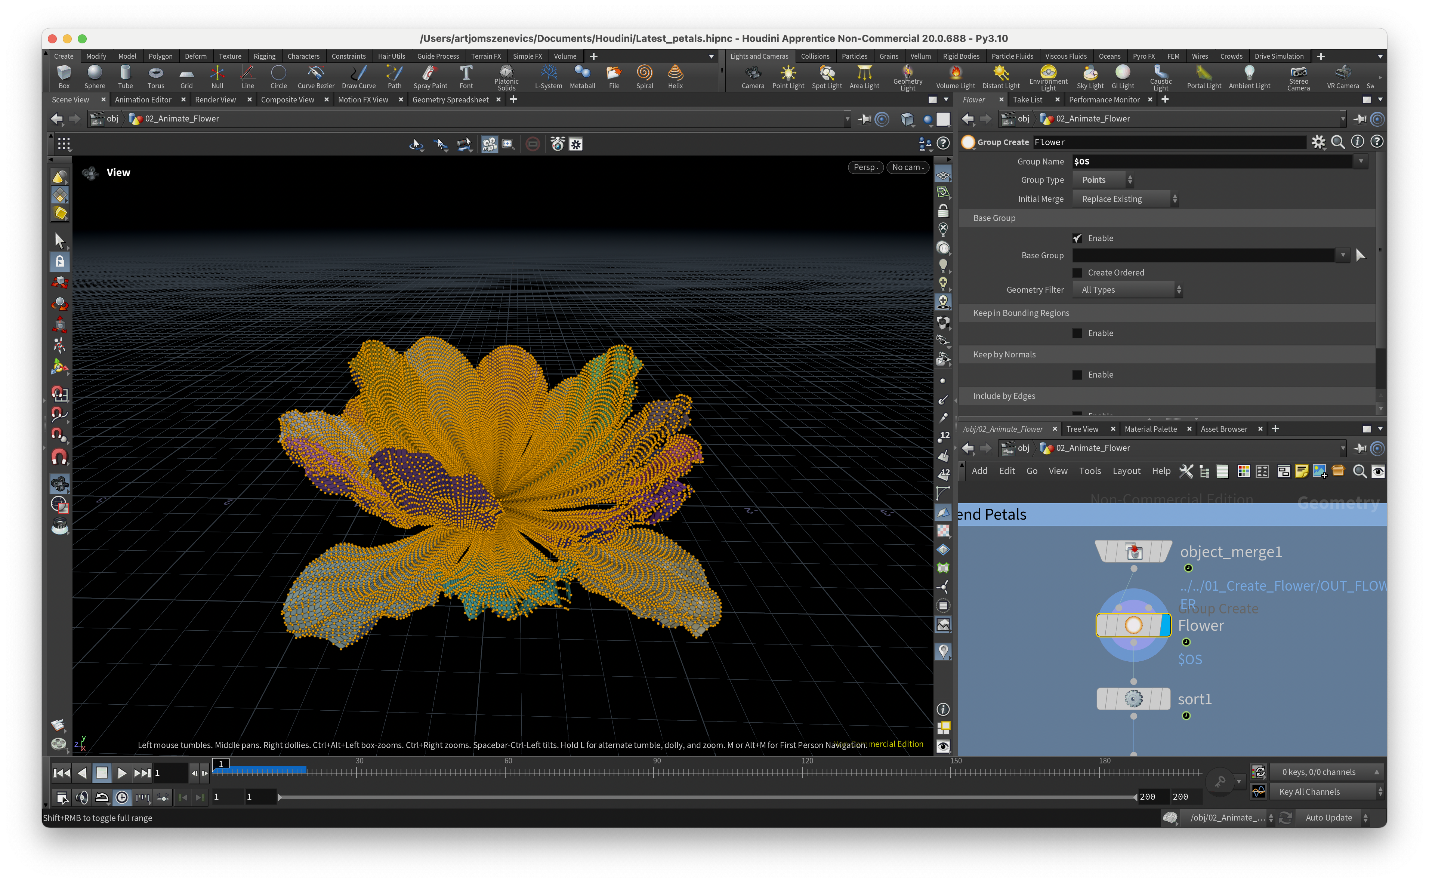
Task: Open the Layout menu in network editor
Action: [x=1126, y=471]
